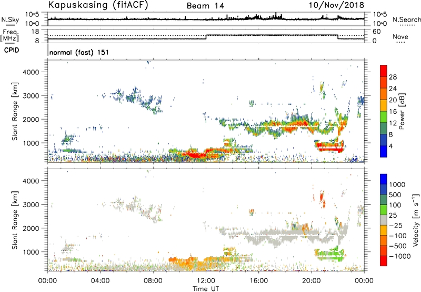Click the 'Slant Range [km]' label of the velocity panel
The width and height of the screenshot is (421, 292).
click(x=15, y=220)
